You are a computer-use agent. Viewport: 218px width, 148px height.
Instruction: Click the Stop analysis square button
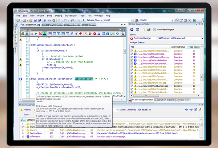point(27,34)
